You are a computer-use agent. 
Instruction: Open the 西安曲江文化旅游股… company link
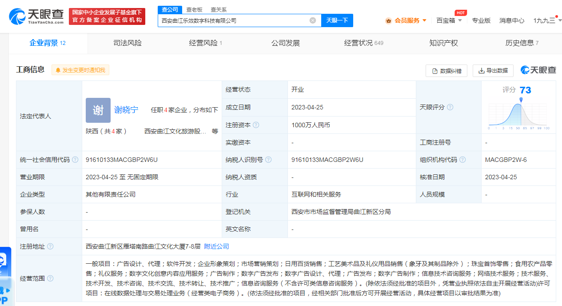(x=175, y=131)
